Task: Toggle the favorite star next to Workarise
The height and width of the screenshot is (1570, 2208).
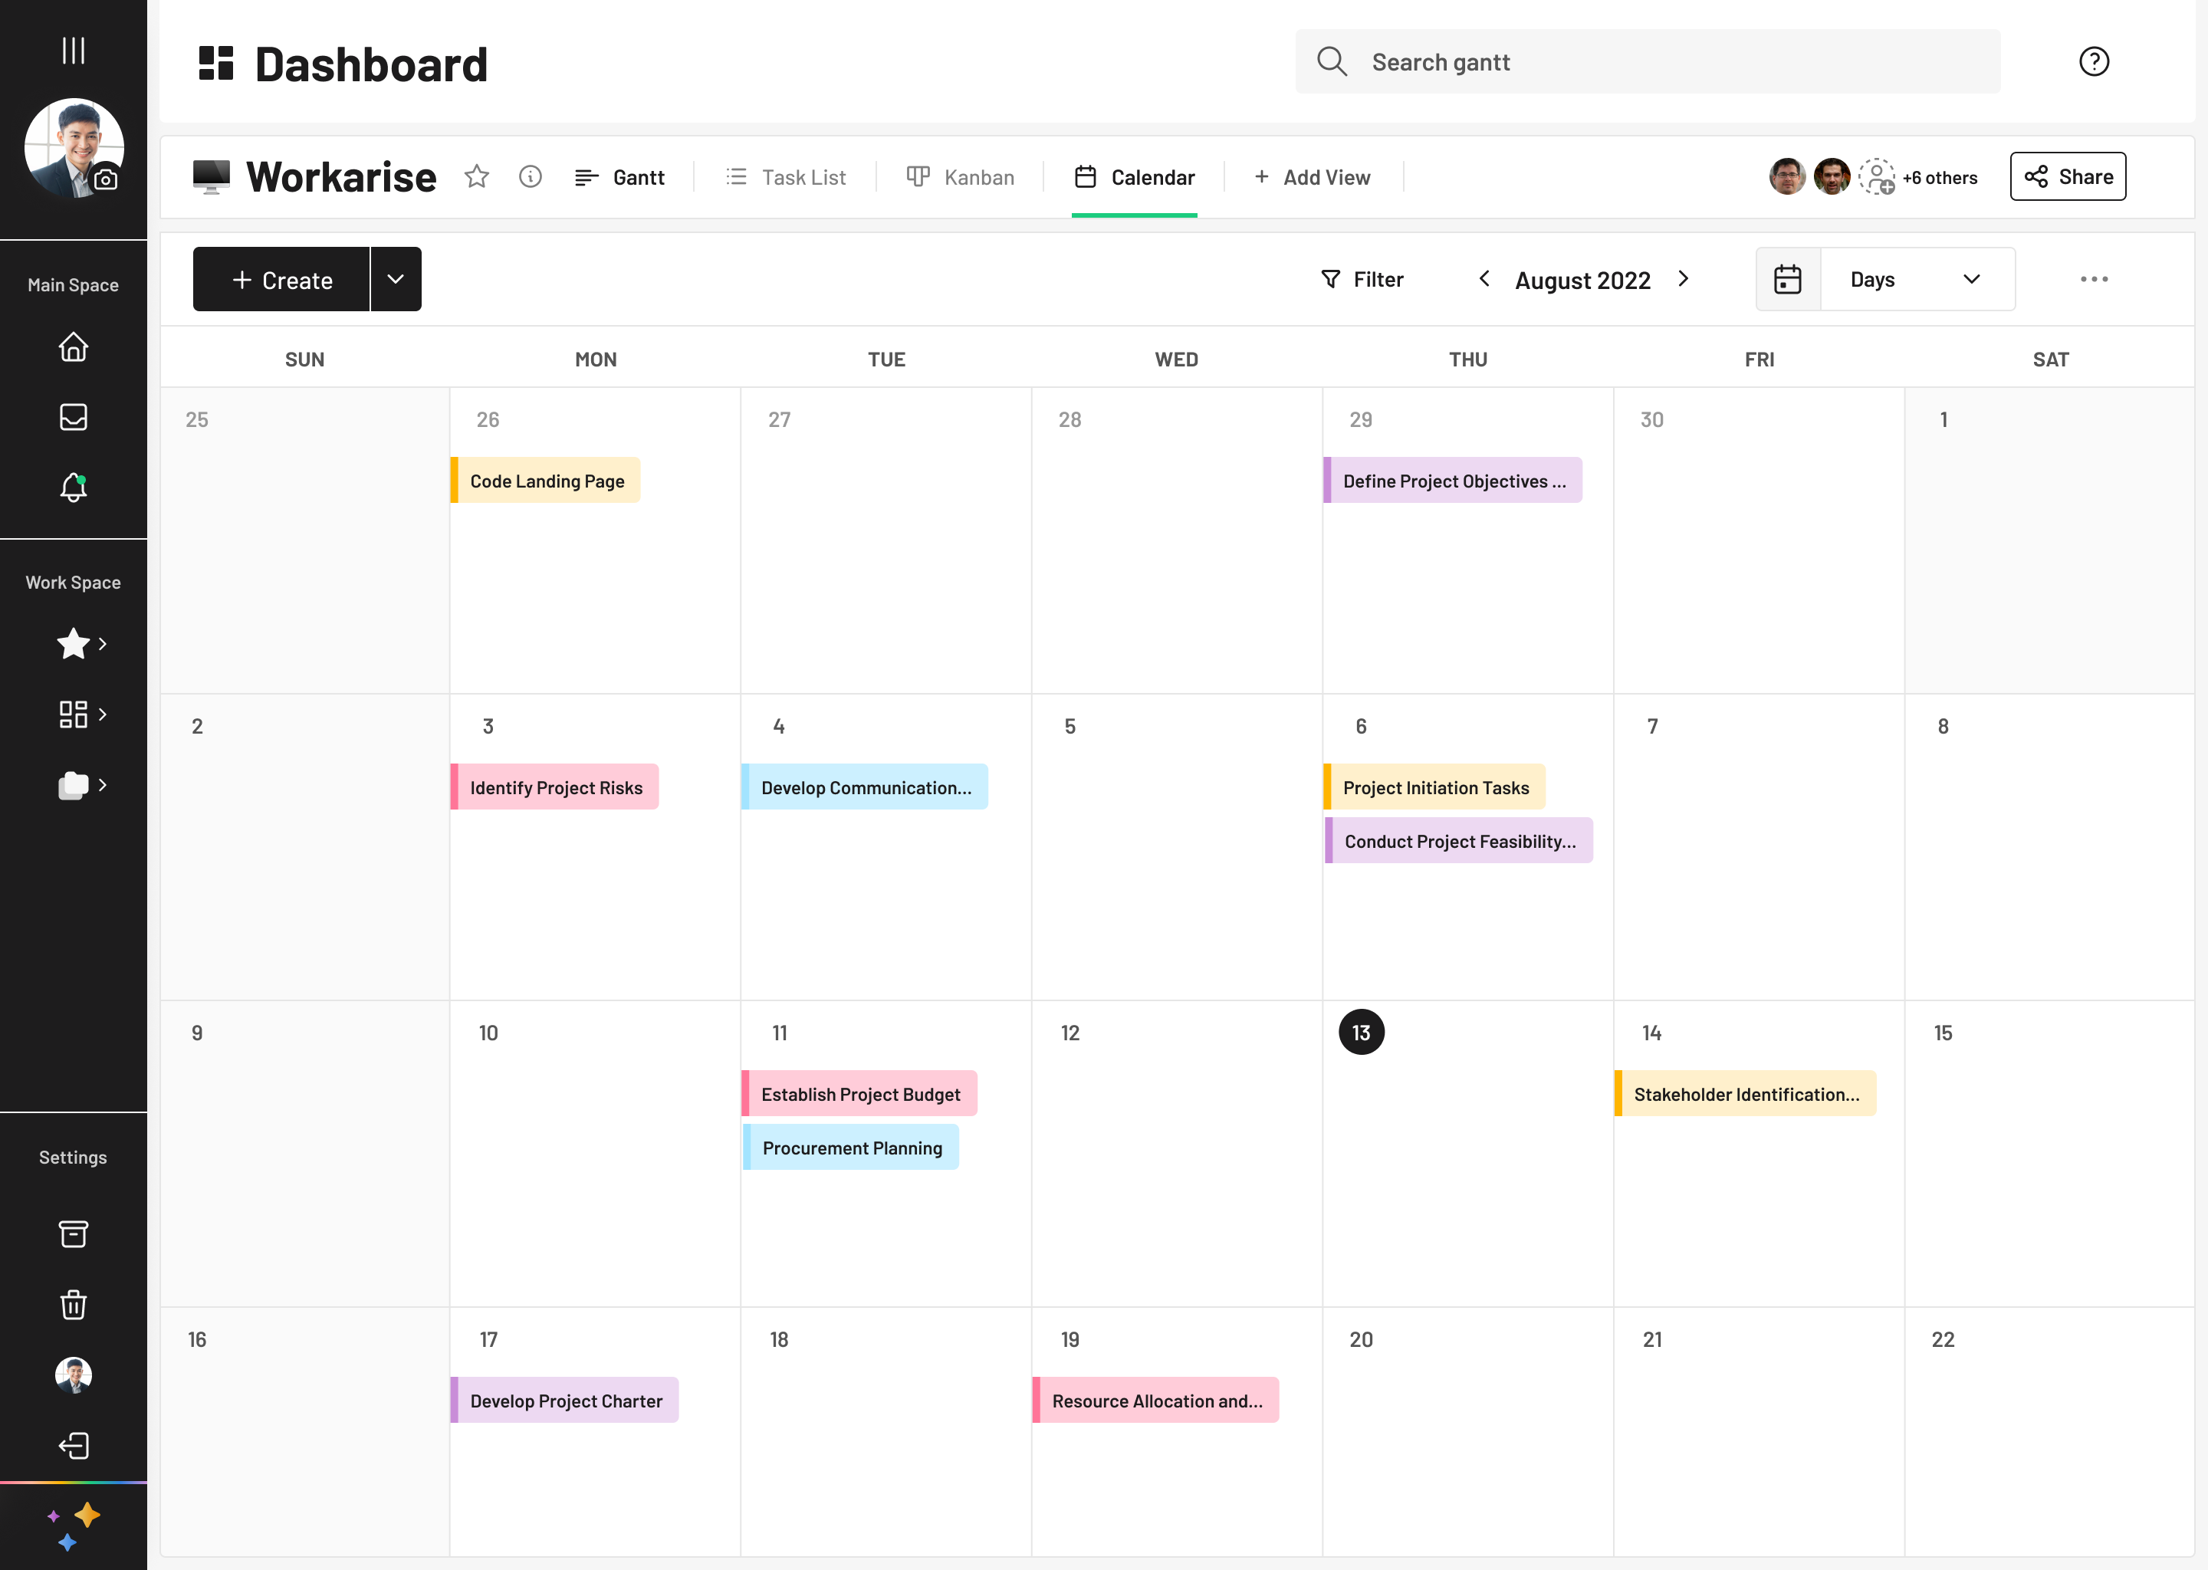Action: 477,177
